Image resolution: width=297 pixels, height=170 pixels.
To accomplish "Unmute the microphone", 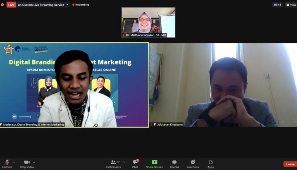I will 7,164.
